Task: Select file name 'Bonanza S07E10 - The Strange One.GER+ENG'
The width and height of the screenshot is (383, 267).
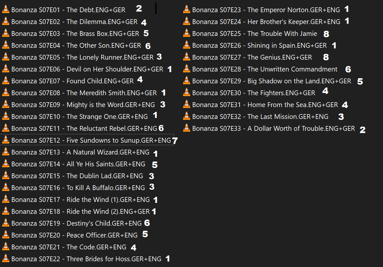Action: [x=80, y=117]
